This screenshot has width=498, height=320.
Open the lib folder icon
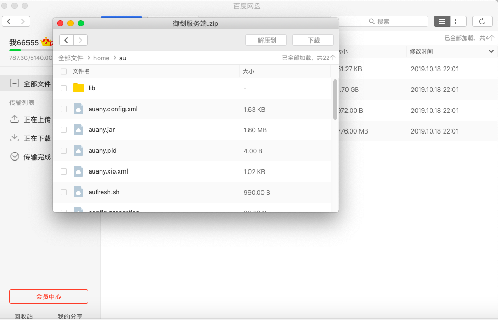[x=78, y=88]
